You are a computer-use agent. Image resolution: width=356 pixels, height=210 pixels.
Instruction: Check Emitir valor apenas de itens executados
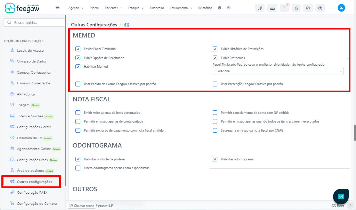point(78,113)
